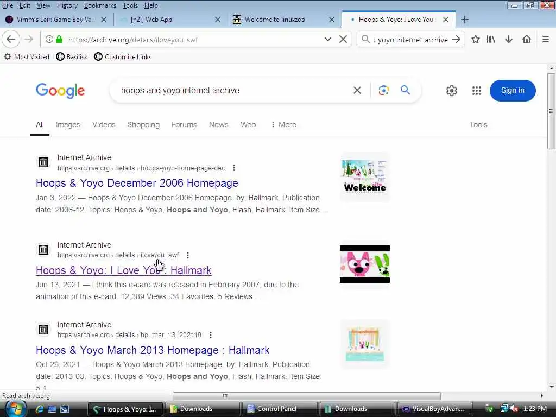Open the Basilisk bookmark
This screenshot has height=417, width=556.
72,56
